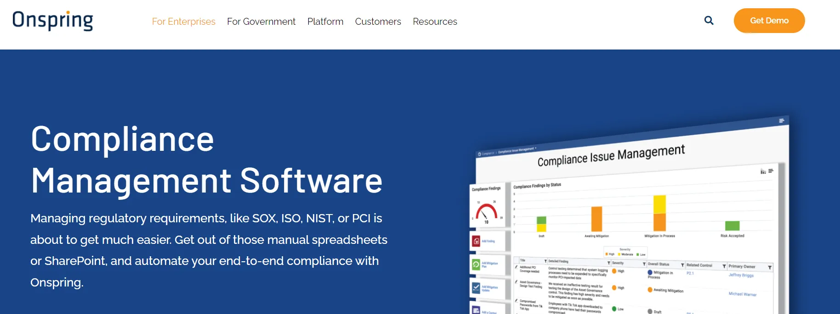Open the For Government menu
This screenshot has width=840, height=314.
click(261, 22)
